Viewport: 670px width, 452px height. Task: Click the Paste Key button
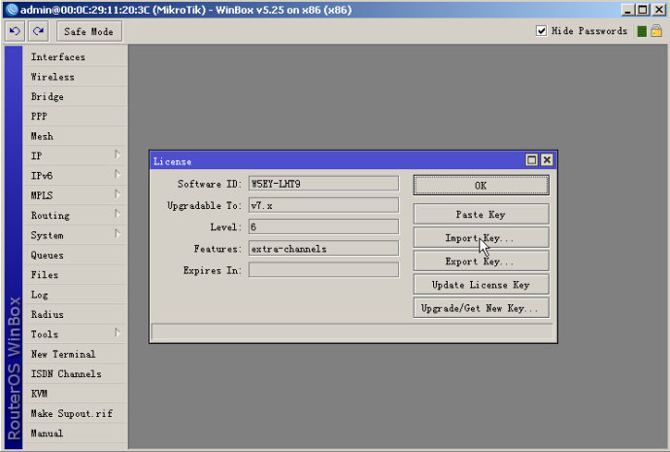point(481,214)
